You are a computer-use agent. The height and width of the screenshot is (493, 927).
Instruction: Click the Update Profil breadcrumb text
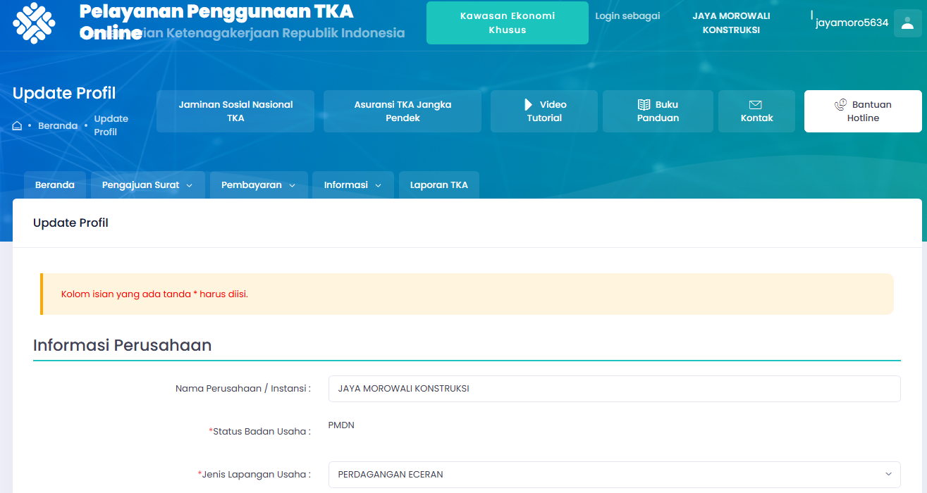click(x=111, y=125)
